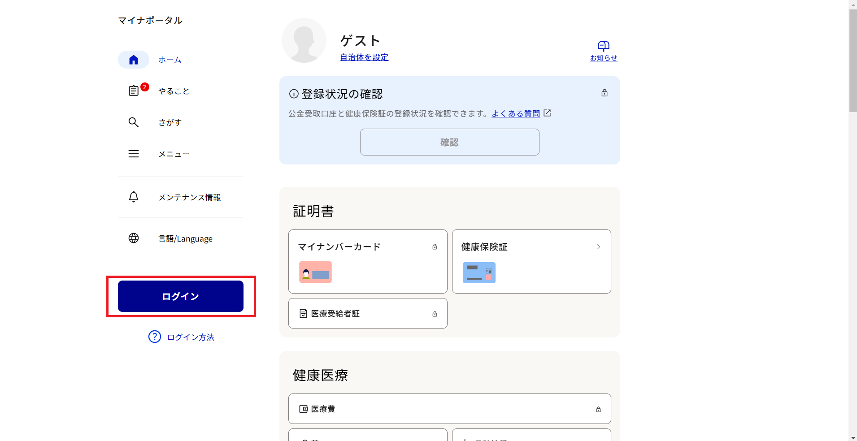The image size is (857, 441).
Task: Click the ログイン button
Action: pos(180,296)
